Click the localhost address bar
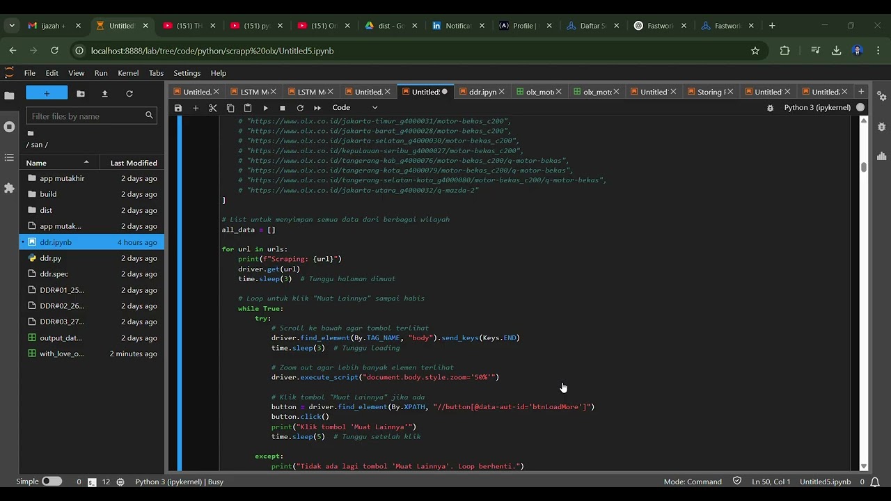This screenshot has width=891, height=501. click(418, 51)
